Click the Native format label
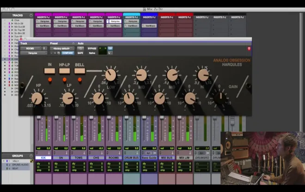 92,53
